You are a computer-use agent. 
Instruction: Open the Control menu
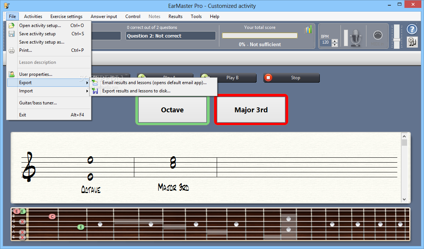(x=133, y=17)
